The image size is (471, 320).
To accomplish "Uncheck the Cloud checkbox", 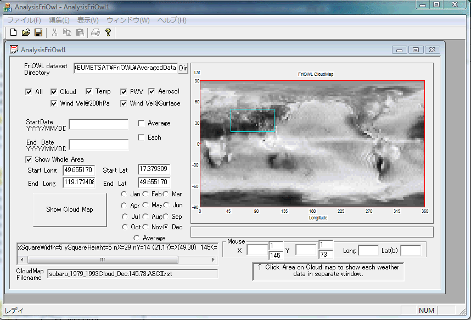I will pos(54,92).
